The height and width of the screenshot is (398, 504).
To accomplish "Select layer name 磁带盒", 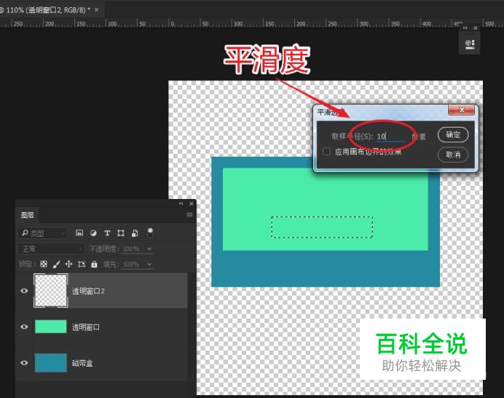I will click(x=82, y=363).
